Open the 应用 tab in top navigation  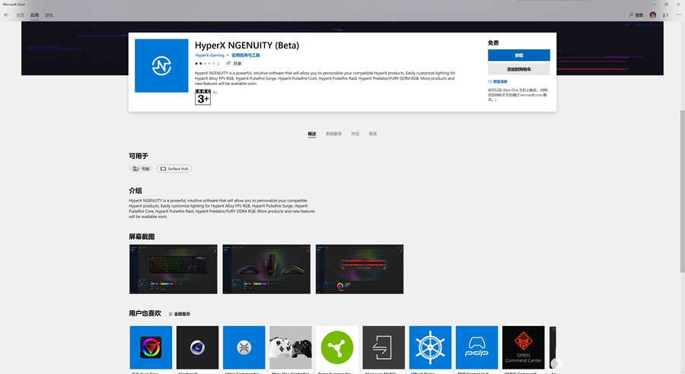pyautogui.click(x=34, y=14)
